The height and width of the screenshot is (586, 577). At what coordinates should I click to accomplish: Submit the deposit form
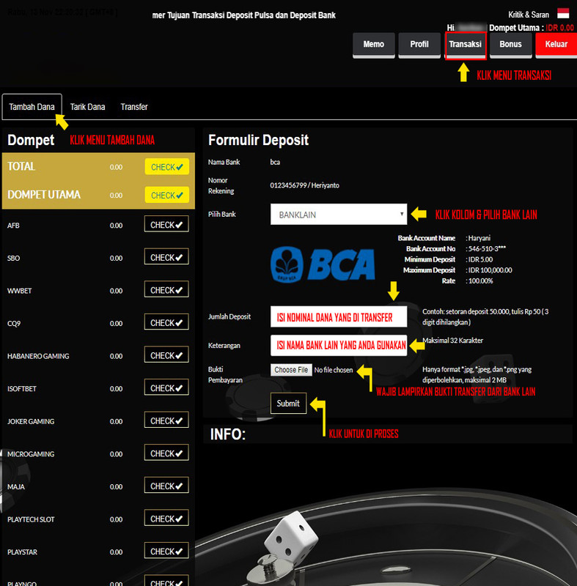288,404
